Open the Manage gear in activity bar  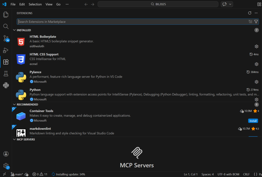point(6,166)
